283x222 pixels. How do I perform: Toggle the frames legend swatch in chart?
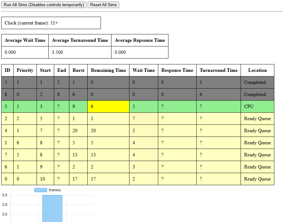pos(41,190)
